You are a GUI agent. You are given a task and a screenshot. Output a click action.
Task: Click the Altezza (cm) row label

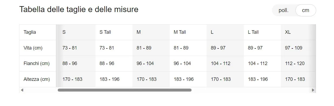point(37,79)
